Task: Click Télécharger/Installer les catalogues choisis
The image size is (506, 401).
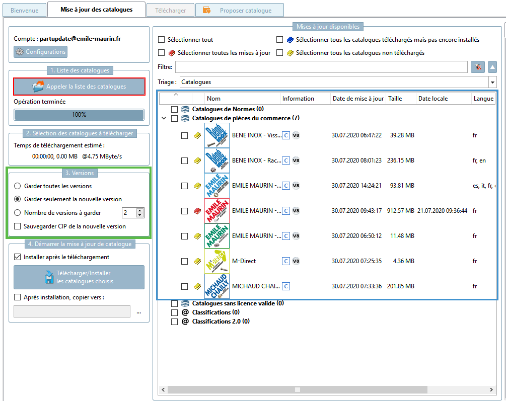Action: pyautogui.click(x=79, y=277)
